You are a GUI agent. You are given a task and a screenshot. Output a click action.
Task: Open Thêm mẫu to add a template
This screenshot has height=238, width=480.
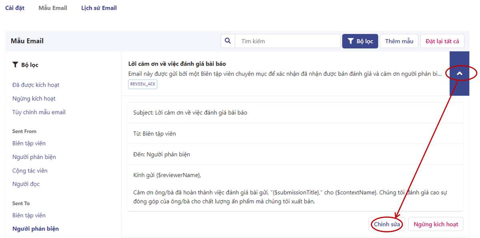[399, 41]
